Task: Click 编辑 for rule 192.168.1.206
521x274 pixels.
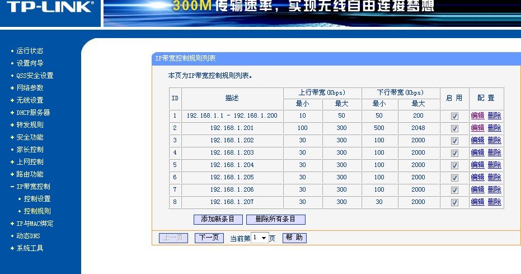Action: (x=477, y=189)
